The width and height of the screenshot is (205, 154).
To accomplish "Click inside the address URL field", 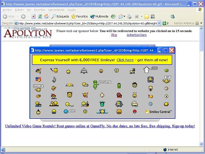I will 87,23.
